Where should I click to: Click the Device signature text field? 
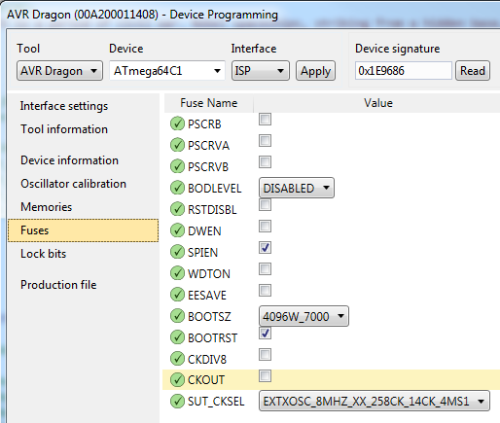[403, 71]
